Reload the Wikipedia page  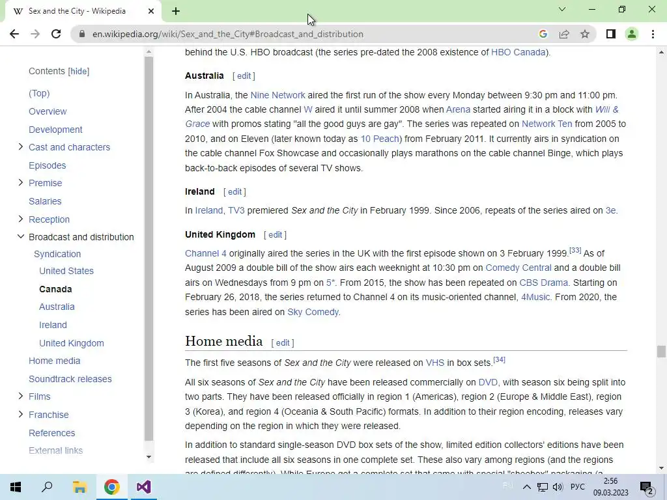pyautogui.click(x=56, y=34)
